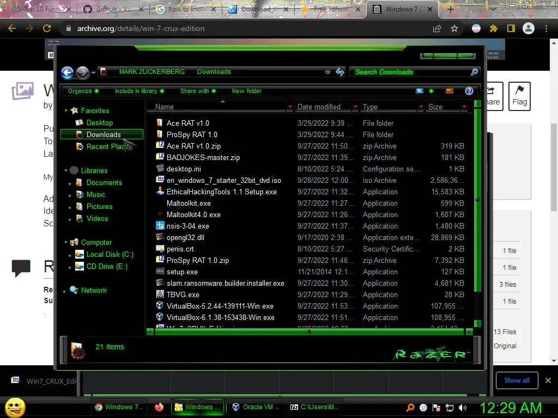Click the Videos library icon
Screen dimensions: 558x418
coord(80,218)
